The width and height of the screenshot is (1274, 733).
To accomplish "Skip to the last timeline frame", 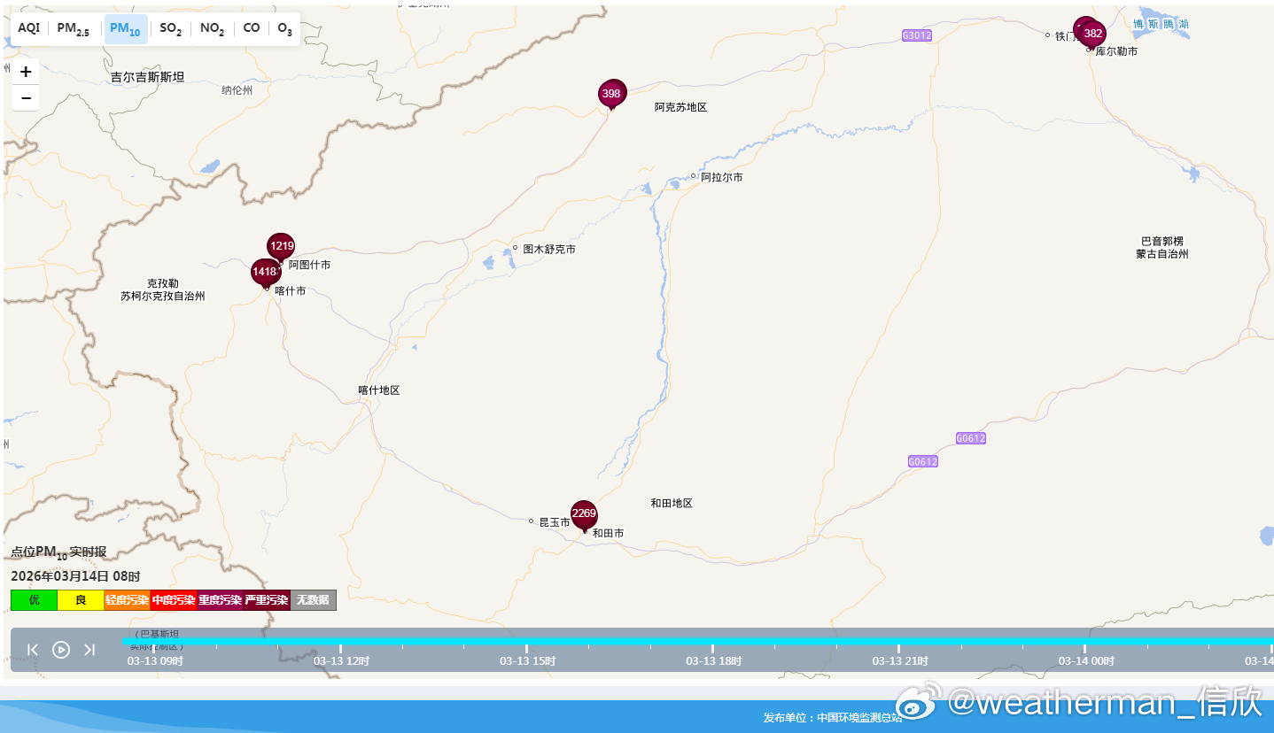I will pos(89,650).
